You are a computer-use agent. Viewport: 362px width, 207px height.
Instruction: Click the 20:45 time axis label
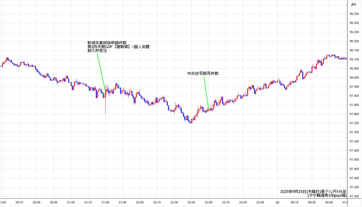(x=54, y=203)
